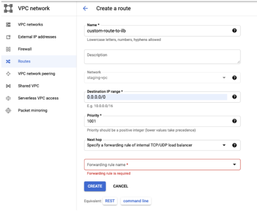Click the help icon for Name field
The image size is (257, 211).
click(234, 30)
